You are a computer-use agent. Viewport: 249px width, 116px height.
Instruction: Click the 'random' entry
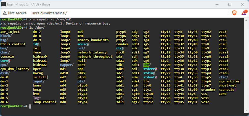click(x=122, y=44)
